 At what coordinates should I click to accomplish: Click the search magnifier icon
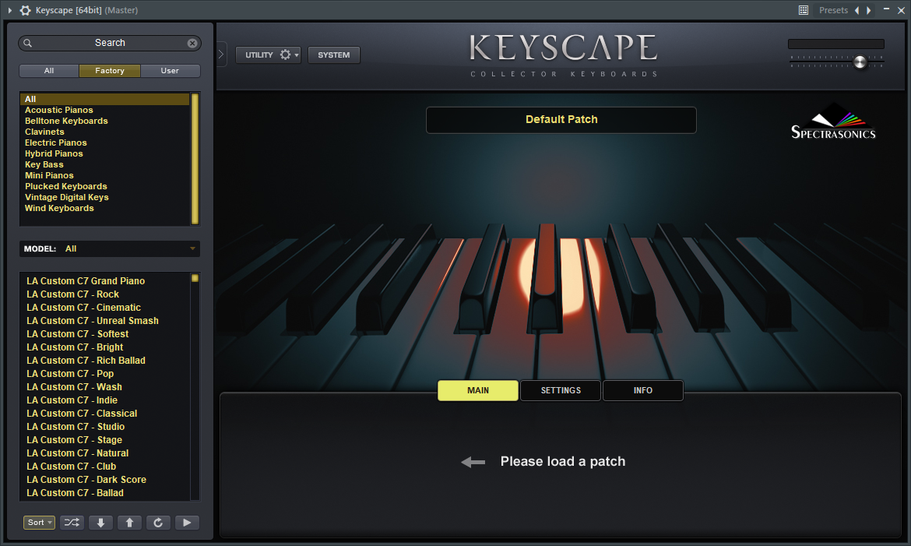click(27, 43)
